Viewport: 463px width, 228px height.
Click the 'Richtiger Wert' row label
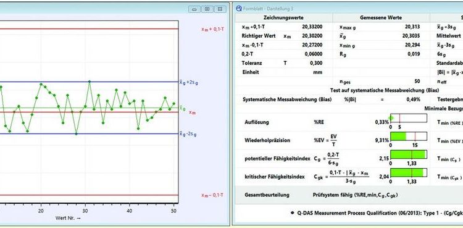pos(259,36)
